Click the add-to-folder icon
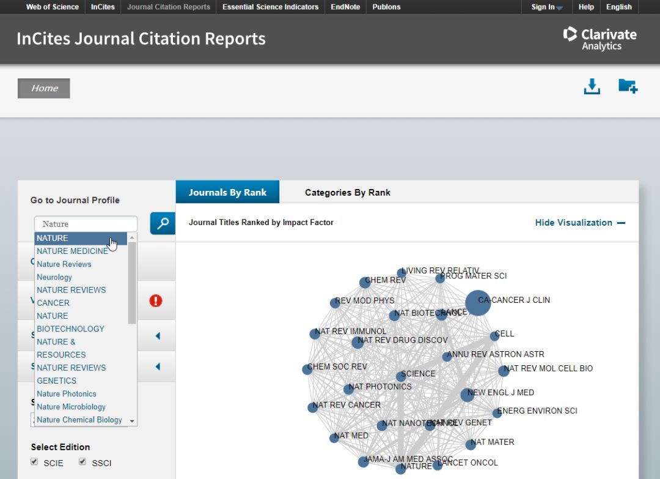This screenshot has width=660, height=479. (628, 86)
